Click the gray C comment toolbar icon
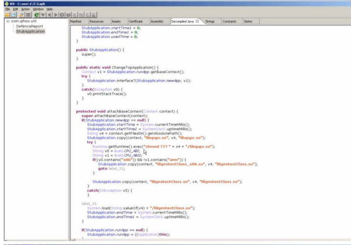 (x=87, y=15)
